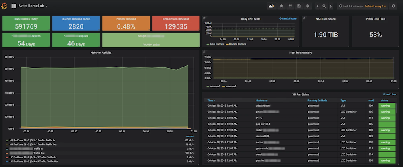This screenshot has width=403, height=167.
Task: Shift time range forward with right arrow
Action: point(330,6)
